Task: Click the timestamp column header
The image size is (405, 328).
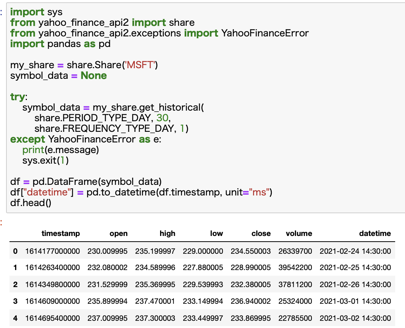Action: click(x=61, y=234)
